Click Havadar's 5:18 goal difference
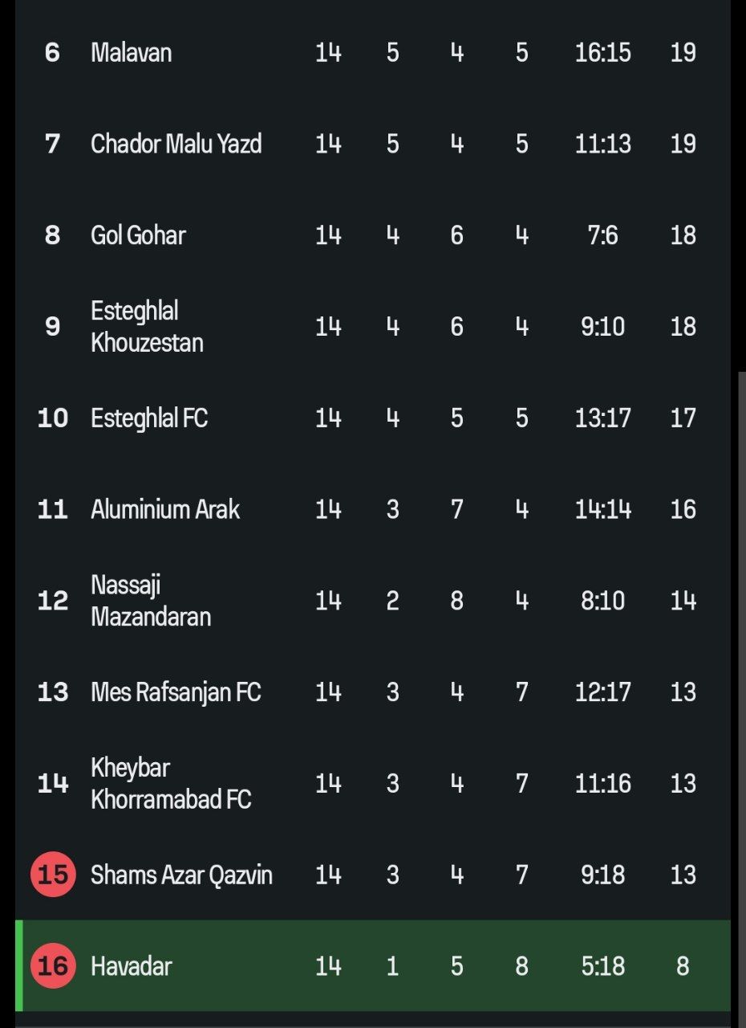The image size is (746, 1028). [603, 965]
